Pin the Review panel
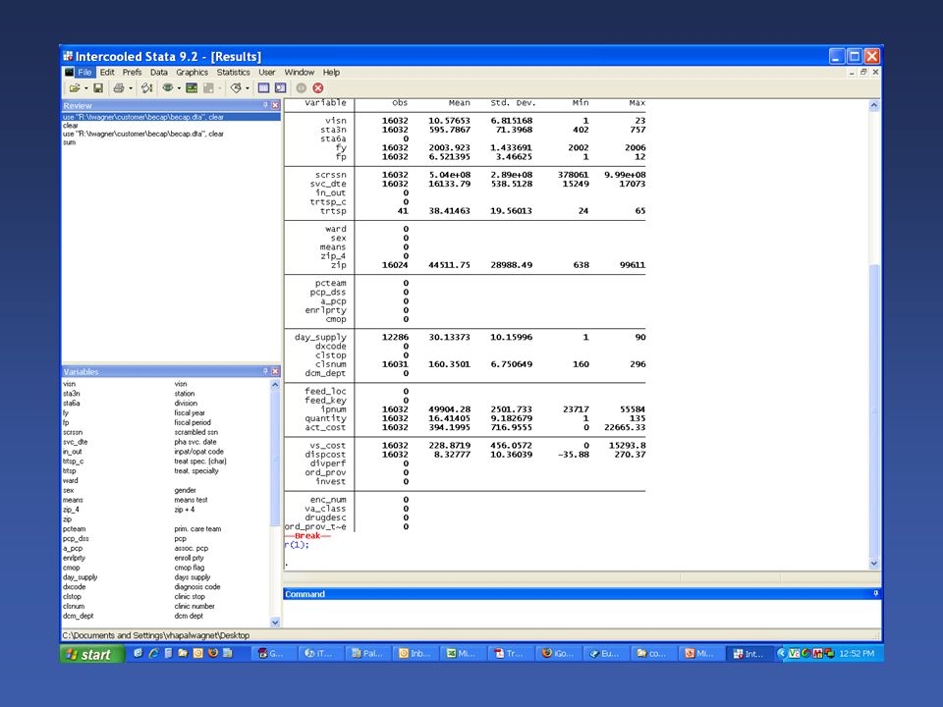Screen dimensions: 943x707 (x=265, y=105)
